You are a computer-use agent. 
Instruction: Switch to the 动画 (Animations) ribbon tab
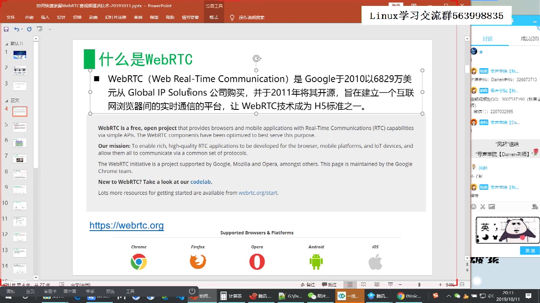[x=93, y=18]
